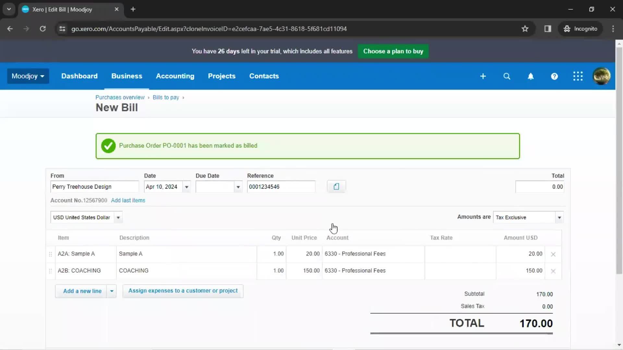Click the quick add plus icon in Xero header
The image size is (623, 350).
[x=483, y=76]
